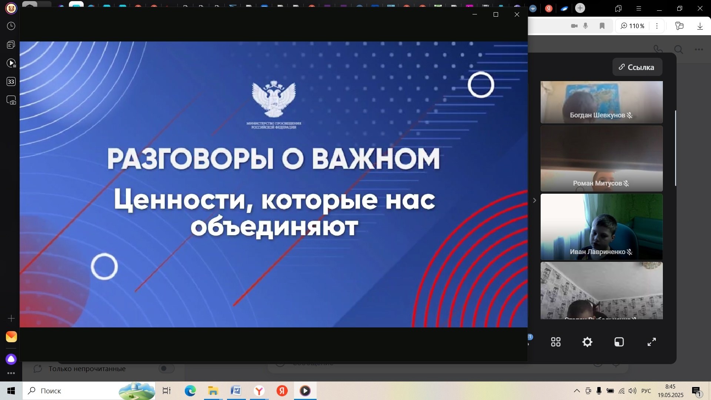Start a call using phone icon in chat
The height and width of the screenshot is (400, 711).
[658, 49]
